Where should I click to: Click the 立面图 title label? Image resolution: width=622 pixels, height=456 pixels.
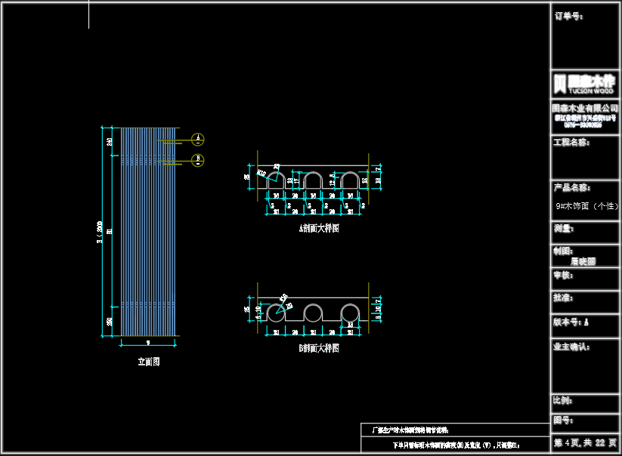pos(148,362)
